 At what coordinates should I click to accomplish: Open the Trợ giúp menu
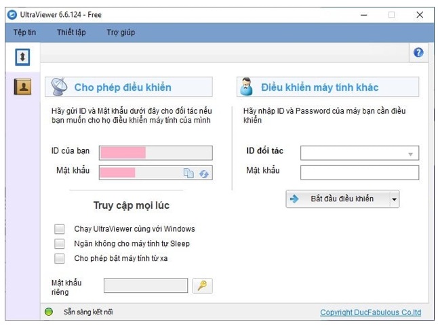tap(121, 33)
